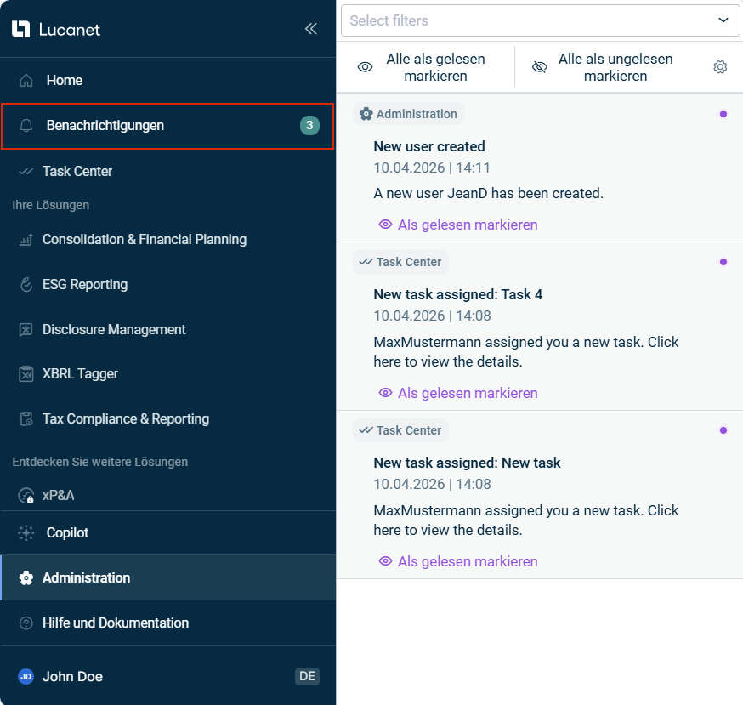Image resolution: width=743 pixels, height=705 pixels.
Task: Open Administration in sidebar
Action: point(167,578)
